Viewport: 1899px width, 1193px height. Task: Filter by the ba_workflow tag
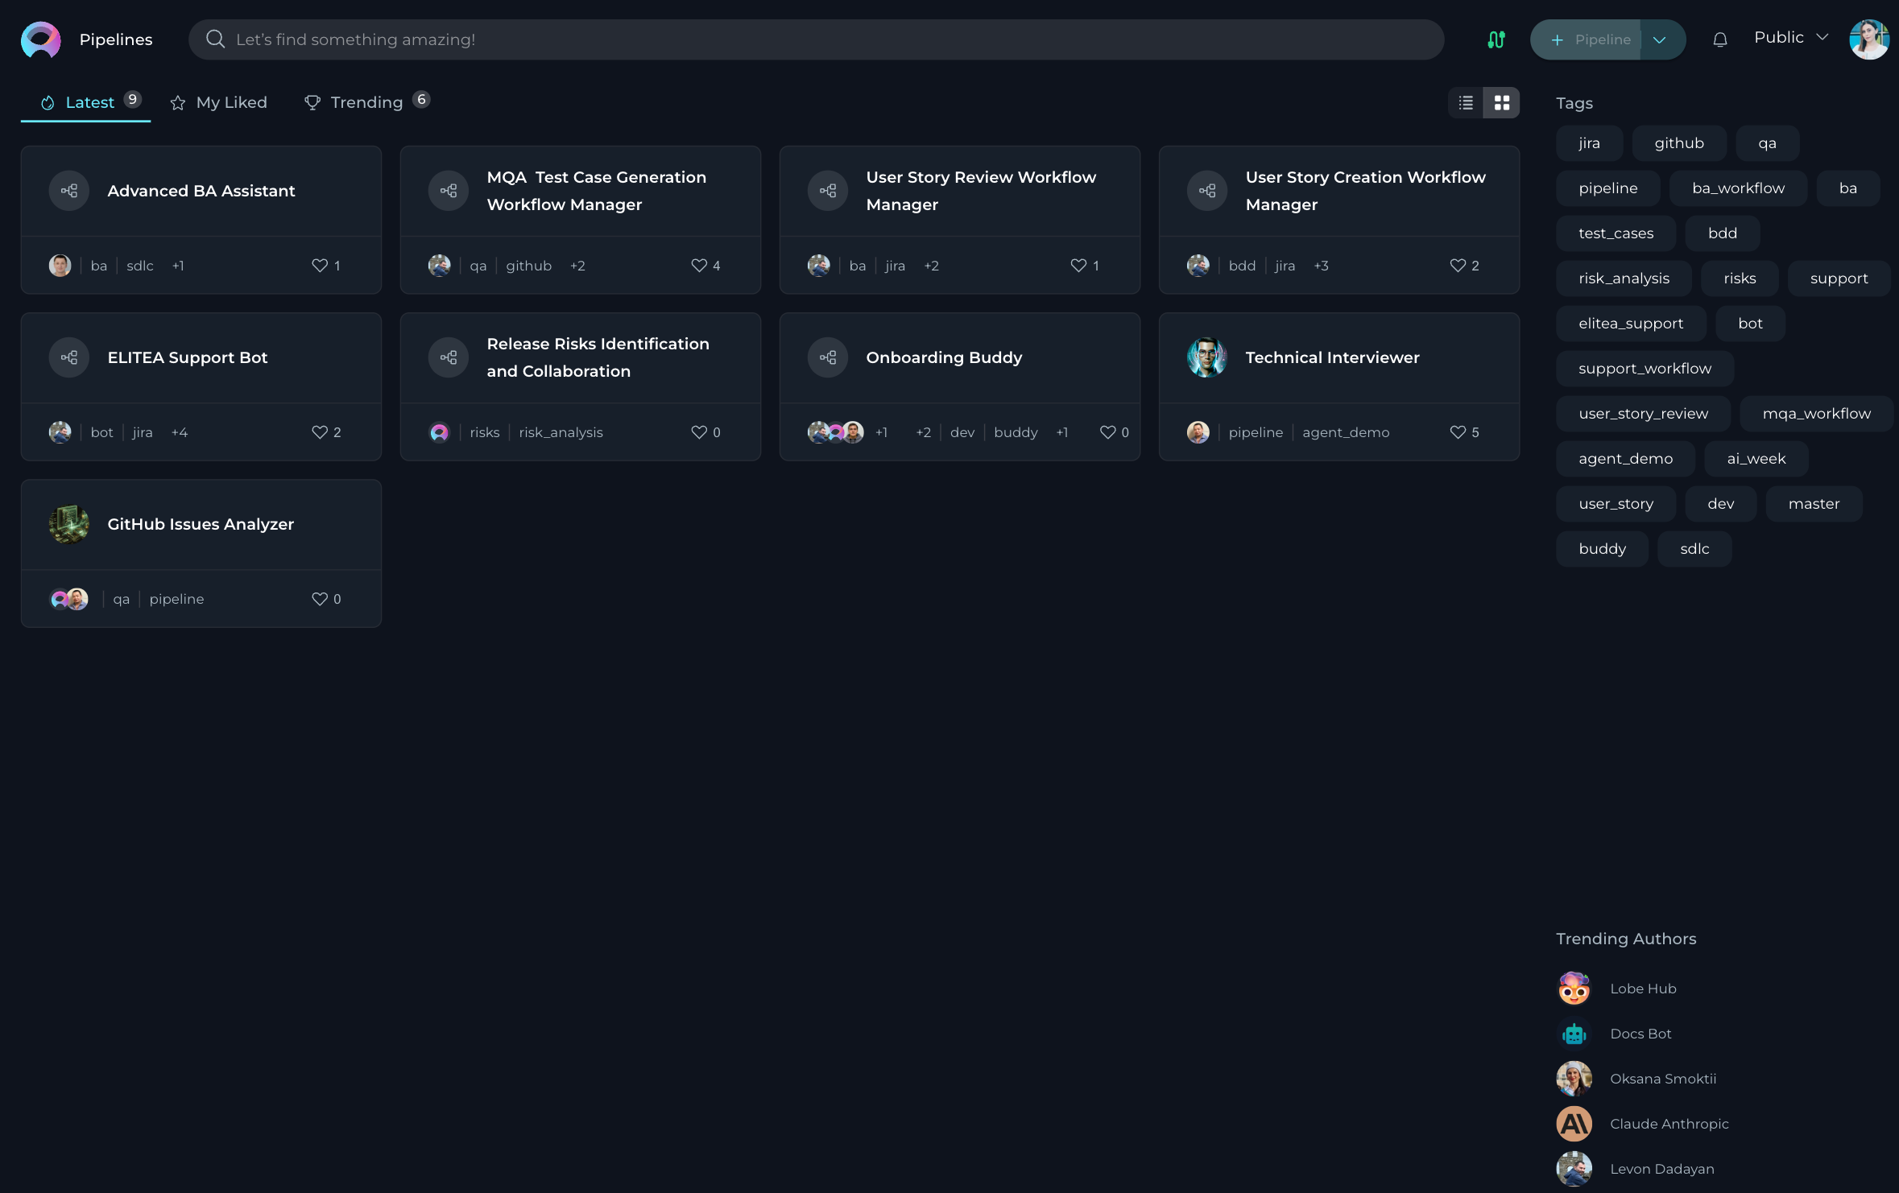click(x=1738, y=188)
